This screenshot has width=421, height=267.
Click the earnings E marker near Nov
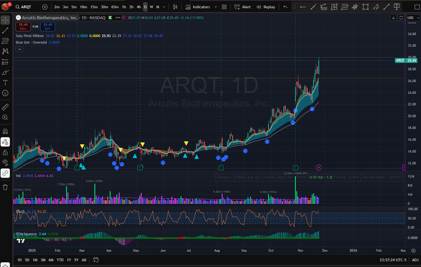point(295,167)
